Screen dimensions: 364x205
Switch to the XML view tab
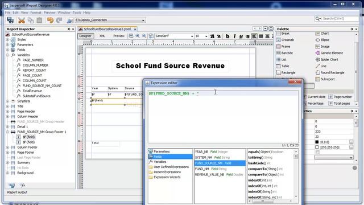[102, 36]
